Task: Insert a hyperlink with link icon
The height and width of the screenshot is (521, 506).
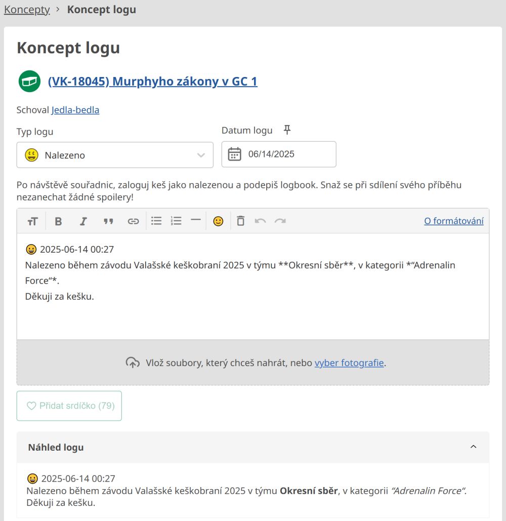Action: pyautogui.click(x=133, y=221)
